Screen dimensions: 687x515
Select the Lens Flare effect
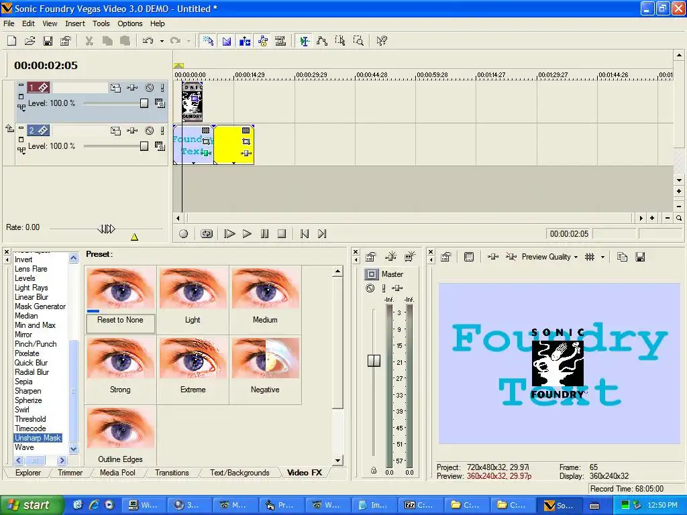pyautogui.click(x=31, y=269)
